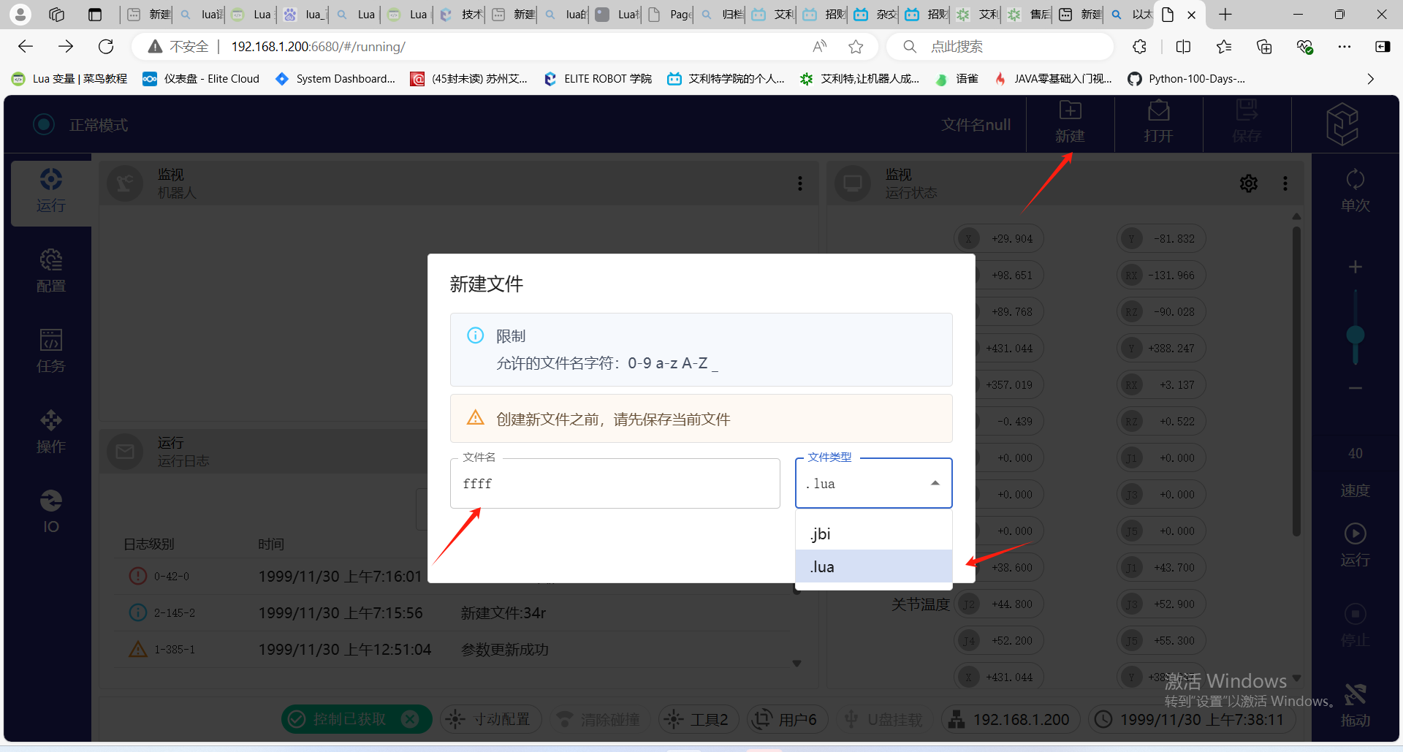Open the 机器人 monitor panel three-dot menu

click(800, 183)
